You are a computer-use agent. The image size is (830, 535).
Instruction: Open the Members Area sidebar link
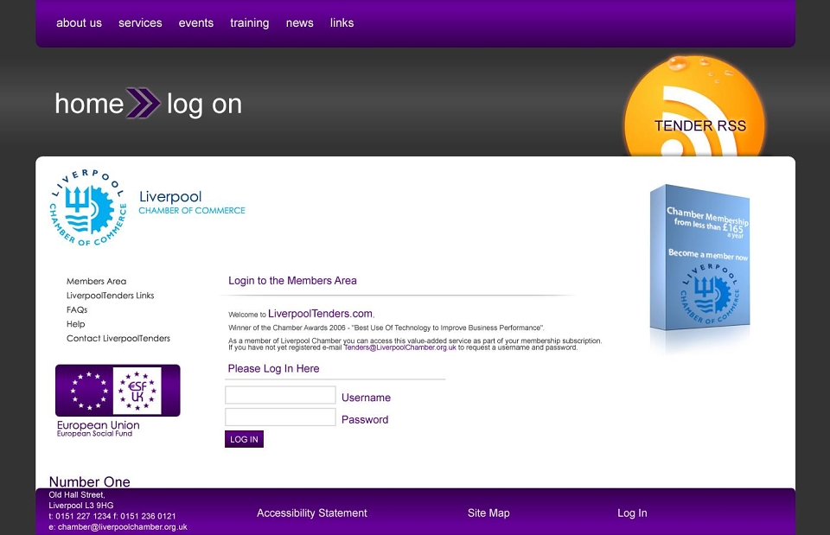click(96, 281)
